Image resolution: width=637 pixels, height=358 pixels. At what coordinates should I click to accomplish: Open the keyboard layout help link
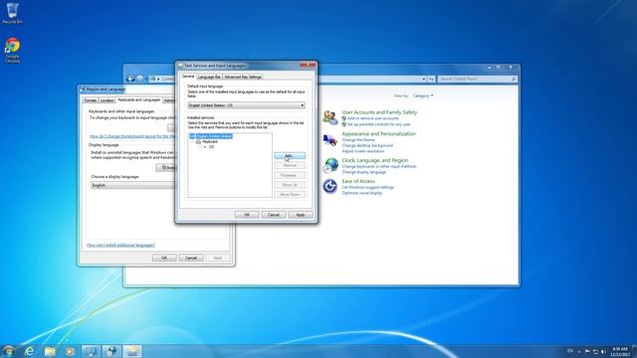(132, 136)
